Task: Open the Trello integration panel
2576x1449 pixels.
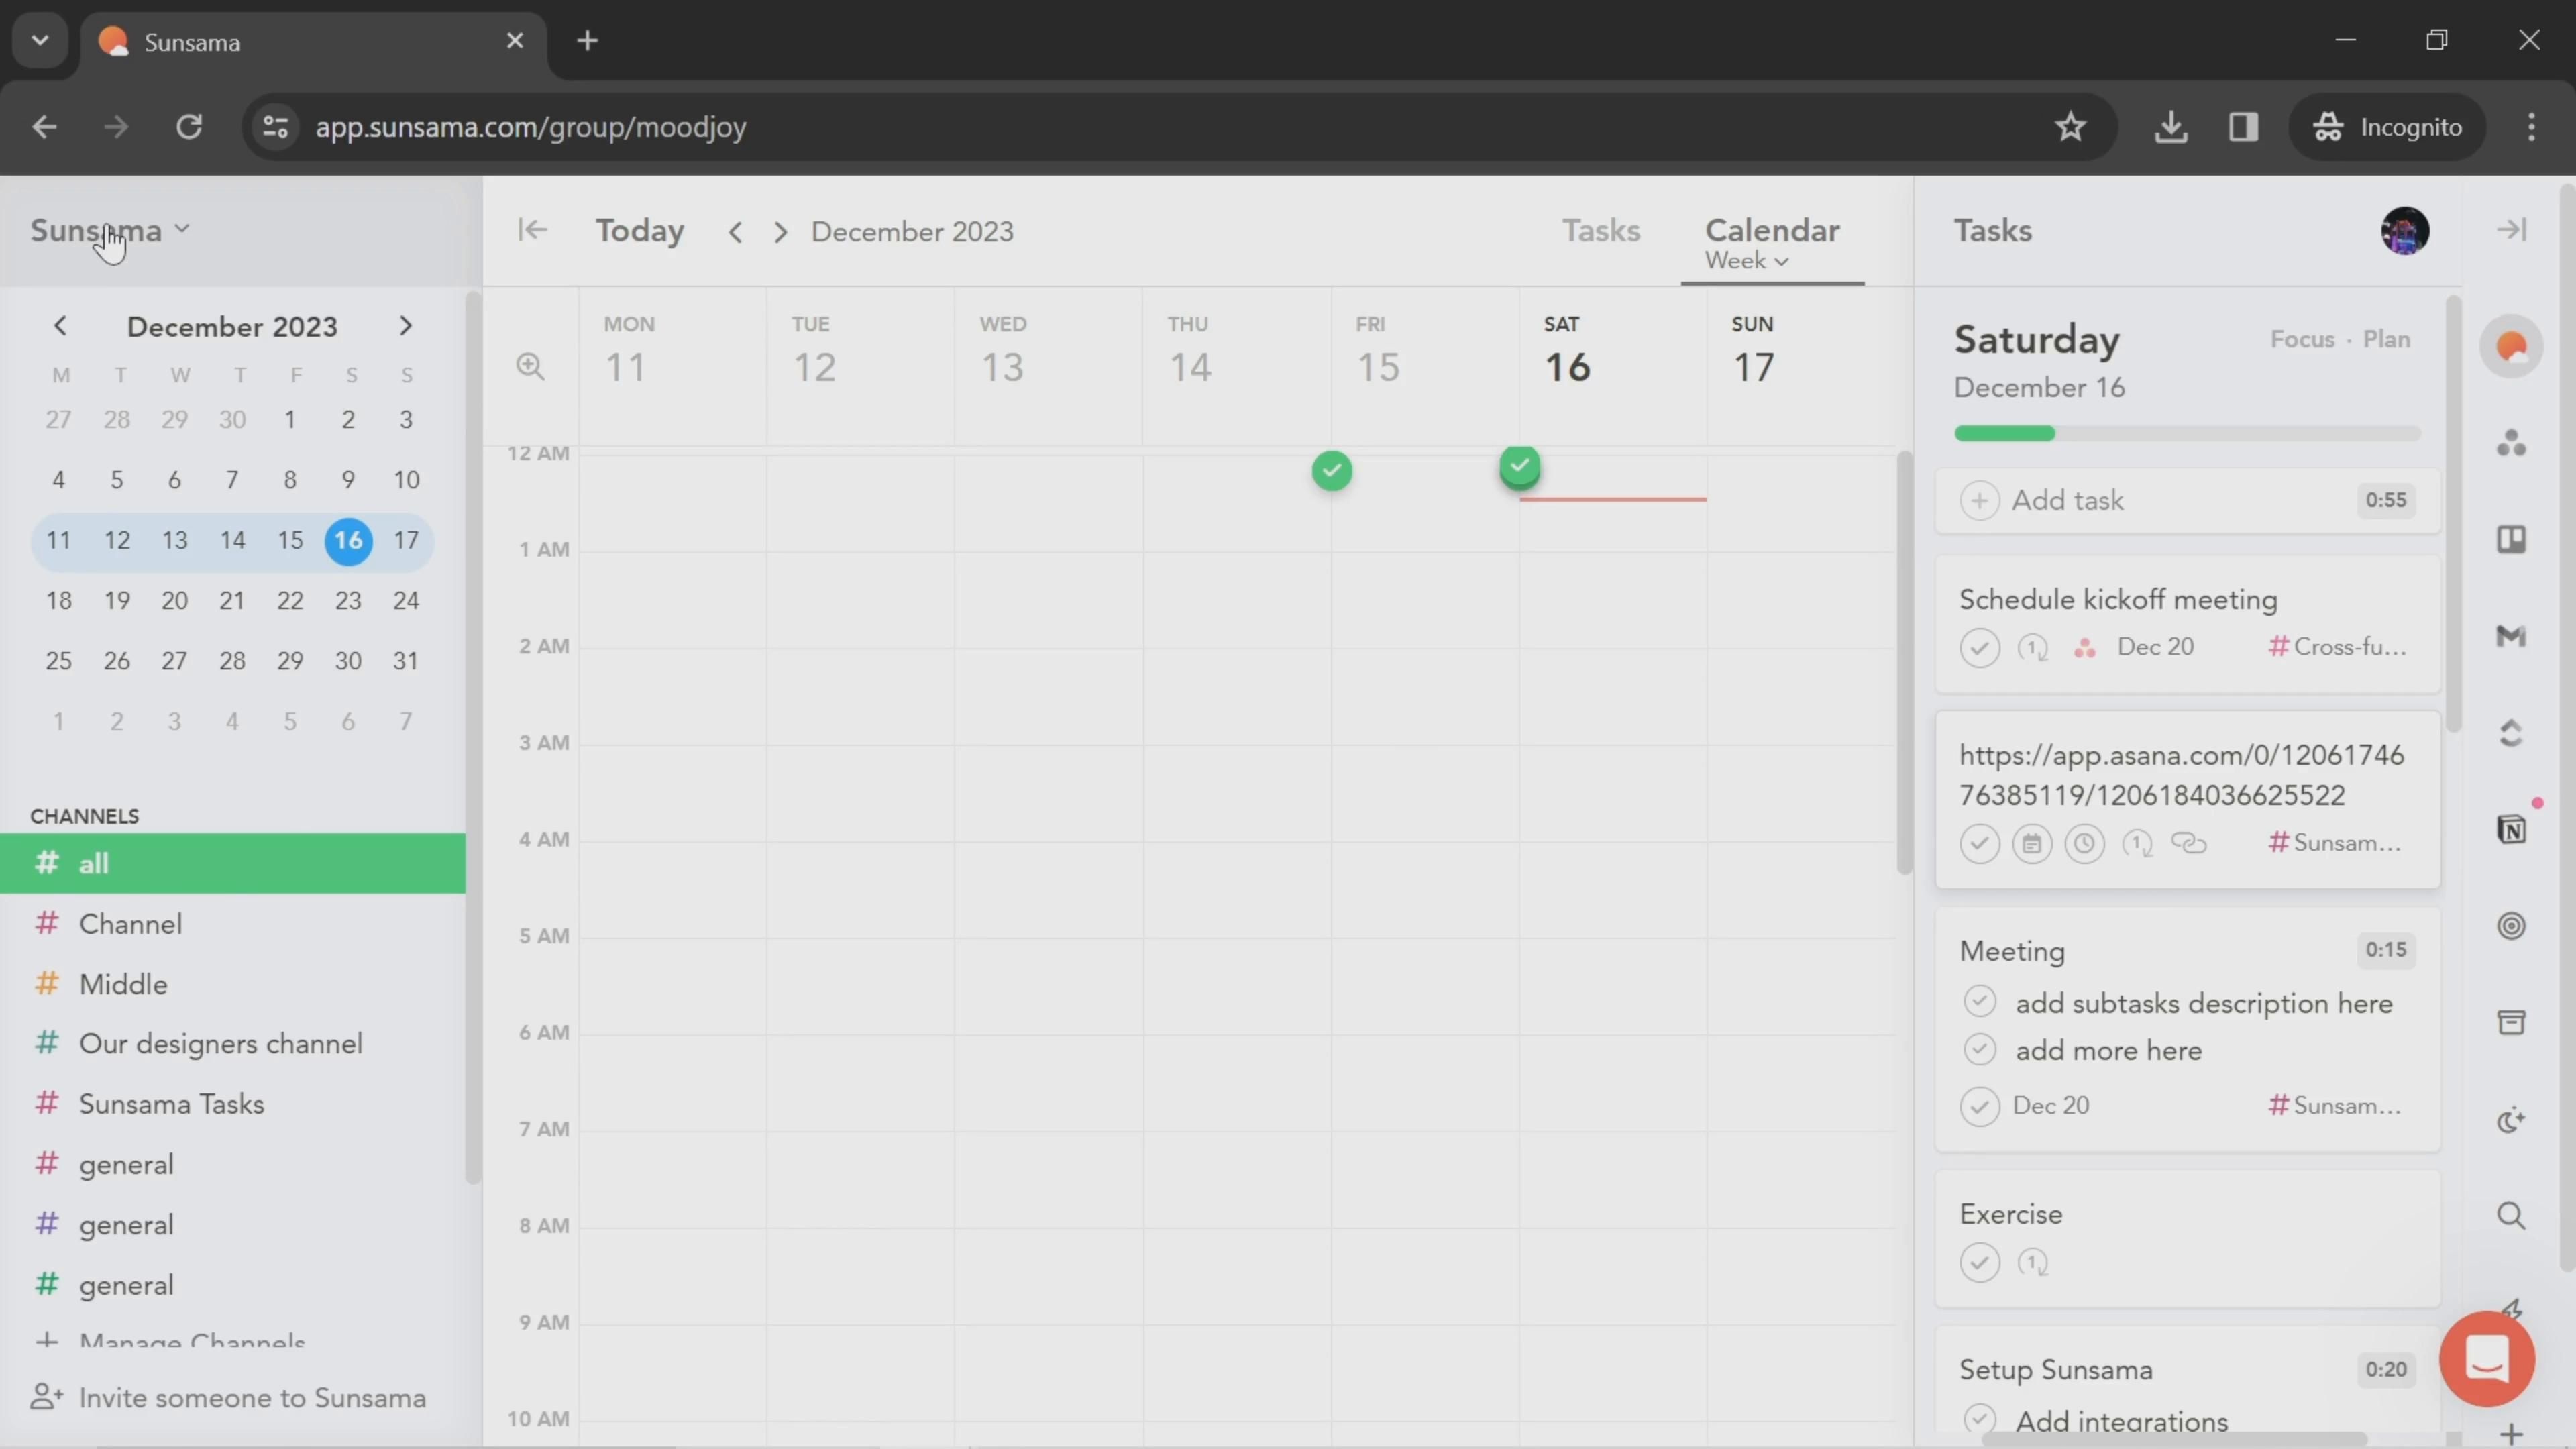Action: click(x=2511, y=540)
